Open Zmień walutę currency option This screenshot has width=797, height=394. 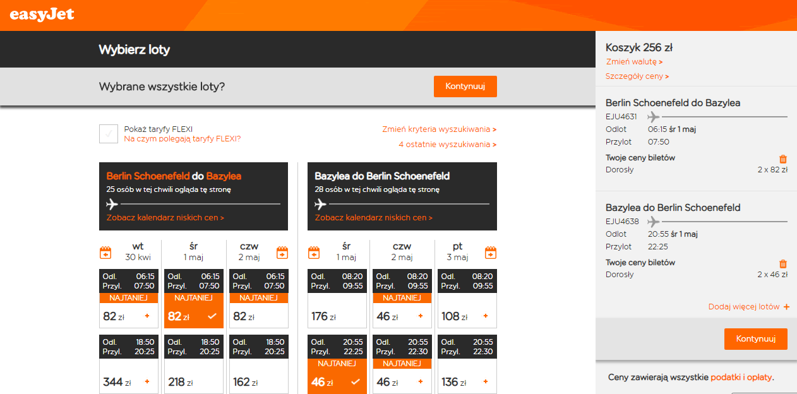634,62
